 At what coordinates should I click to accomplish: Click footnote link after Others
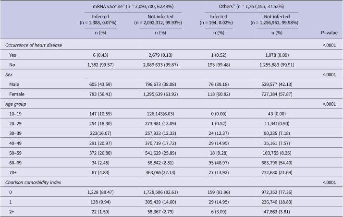(x=234, y=5)
